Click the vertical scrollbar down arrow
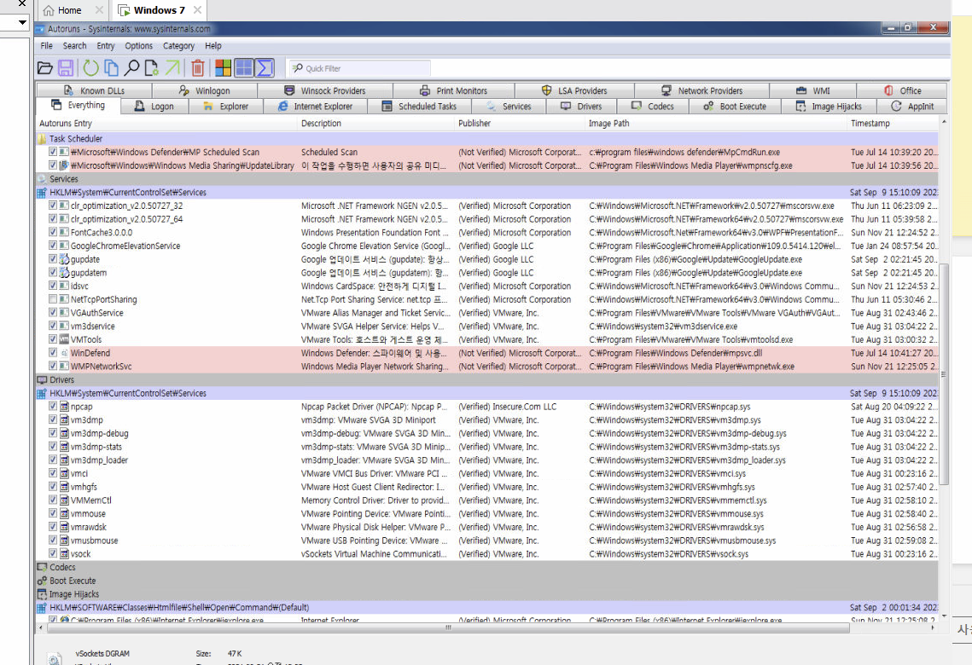The height and width of the screenshot is (665, 972). (x=944, y=616)
